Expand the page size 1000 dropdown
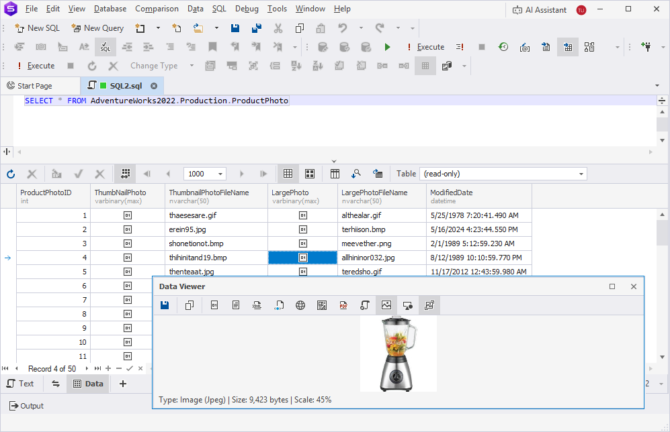This screenshot has width=670, height=432. [x=221, y=174]
